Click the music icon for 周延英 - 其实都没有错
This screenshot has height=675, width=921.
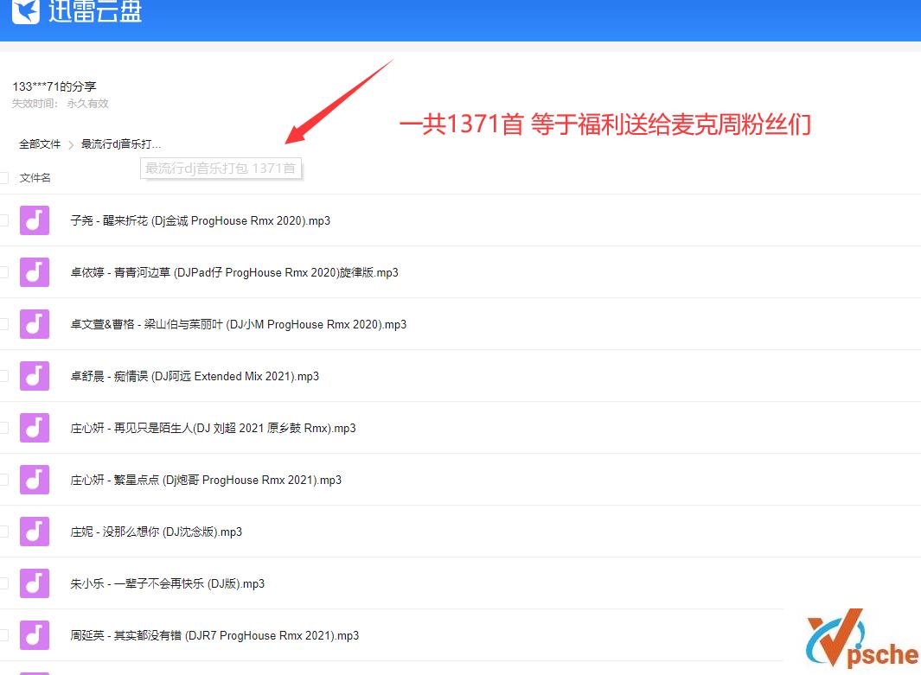pos(35,635)
